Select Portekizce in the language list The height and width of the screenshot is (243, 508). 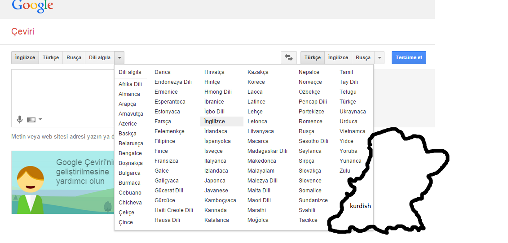point(311,112)
